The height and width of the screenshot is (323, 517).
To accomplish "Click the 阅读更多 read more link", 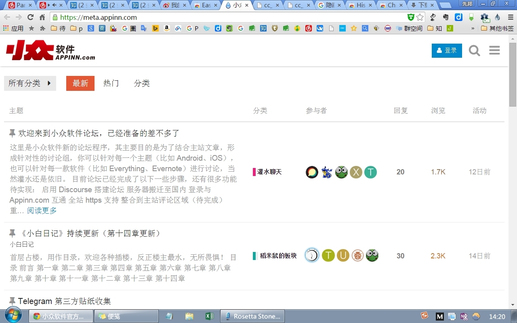I will 42,210.
